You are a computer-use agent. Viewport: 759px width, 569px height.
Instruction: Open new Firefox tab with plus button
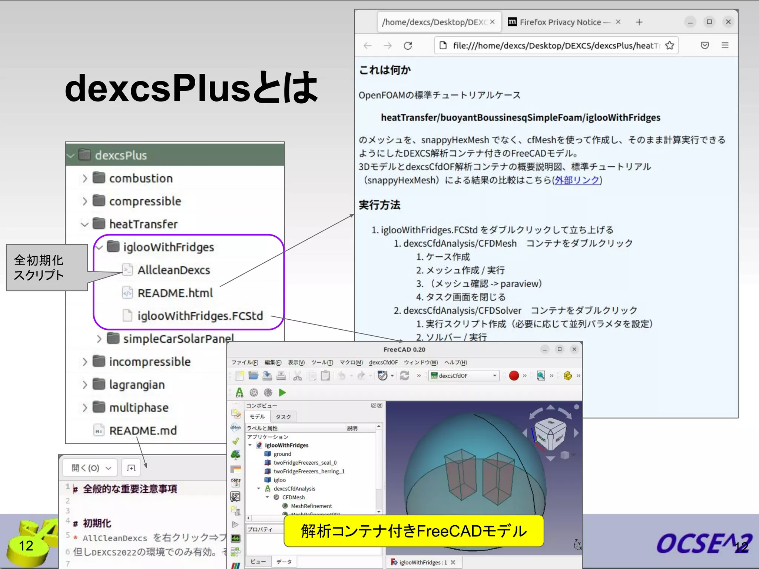(639, 22)
